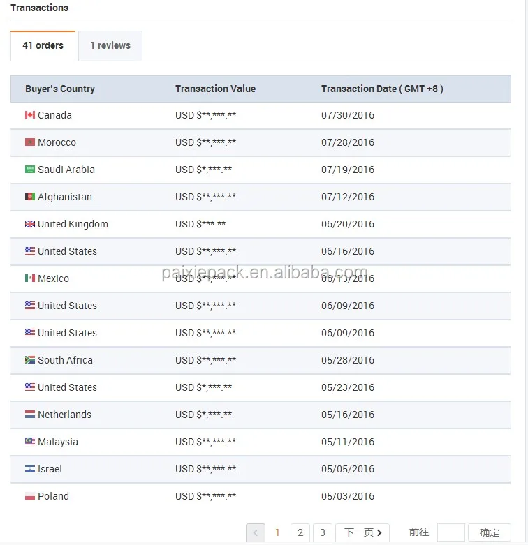Click the previous page arrow button
Screen dimensions: 528x545
pos(256,532)
